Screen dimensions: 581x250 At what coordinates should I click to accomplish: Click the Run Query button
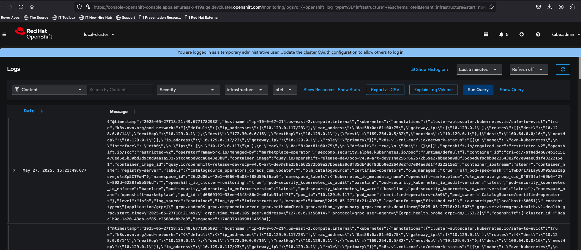click(x=478, y=90)
